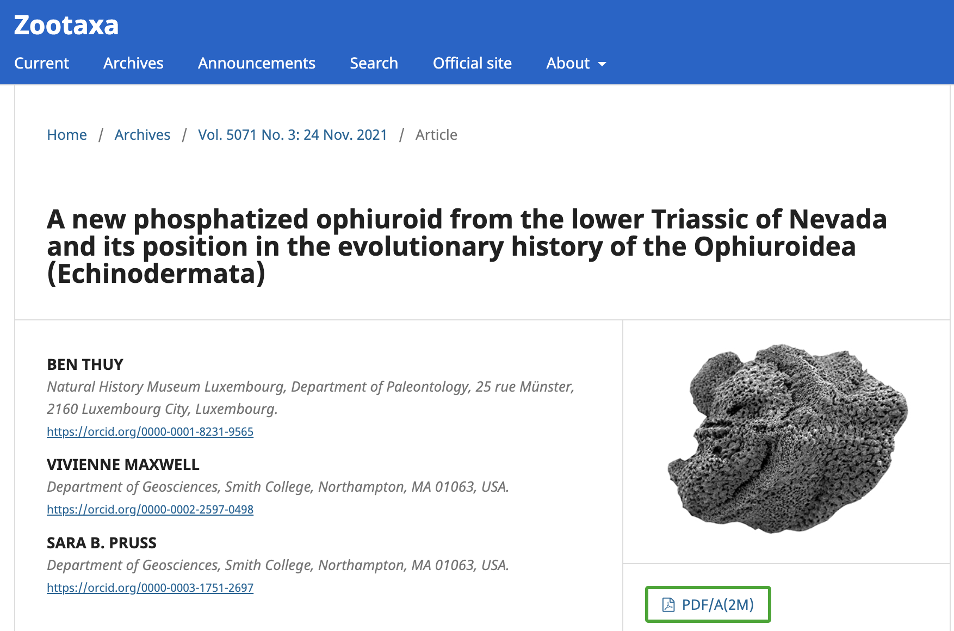Go to Archives in the navigation bar

[133, 63]
